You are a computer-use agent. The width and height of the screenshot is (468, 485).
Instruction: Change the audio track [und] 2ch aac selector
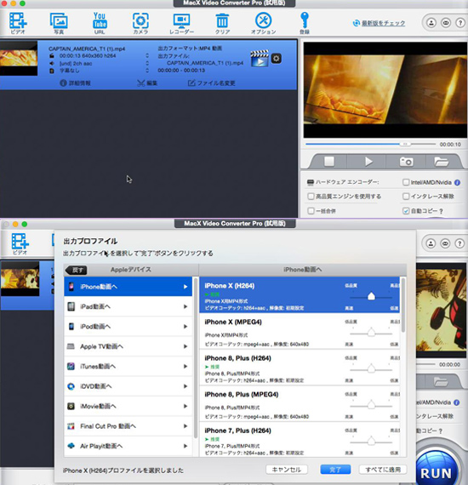(x=147, y=63)
